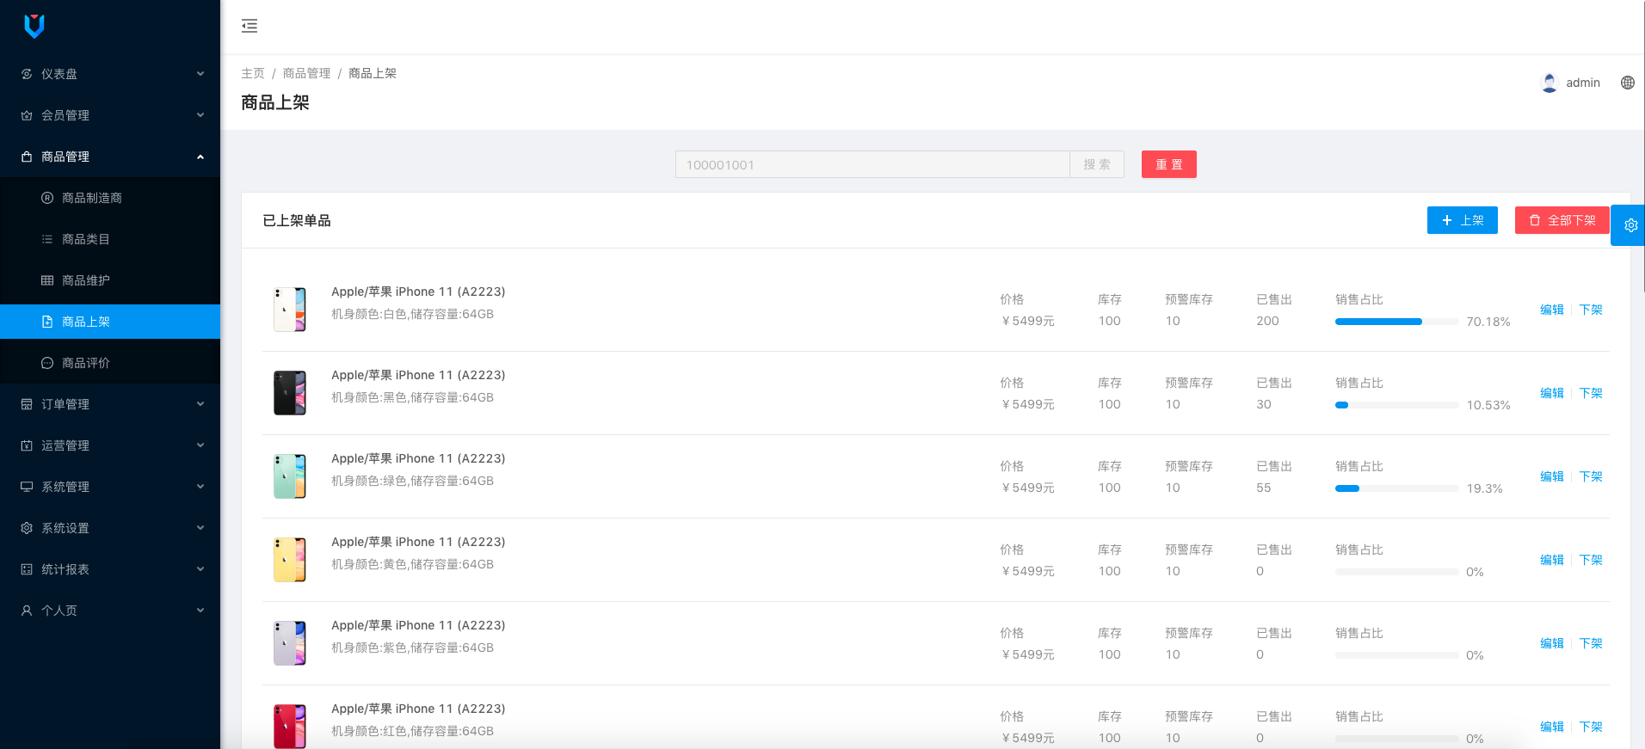1645x749 pixels.
Task: Click the admin avatar image
Action: pyautogui.click(x=1550, y=83)
